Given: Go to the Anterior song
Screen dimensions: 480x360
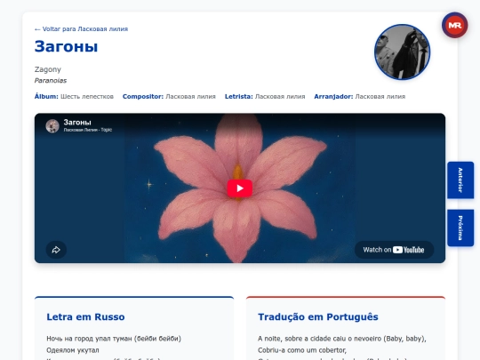Looking at the screenshot, I should pyautogui.click(x=460, y=180).
